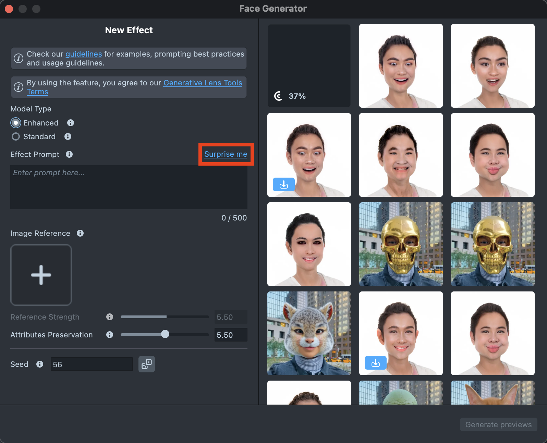
Task: Open the Effect Prompt info tooltip icon
Action: tap(69, 154)
